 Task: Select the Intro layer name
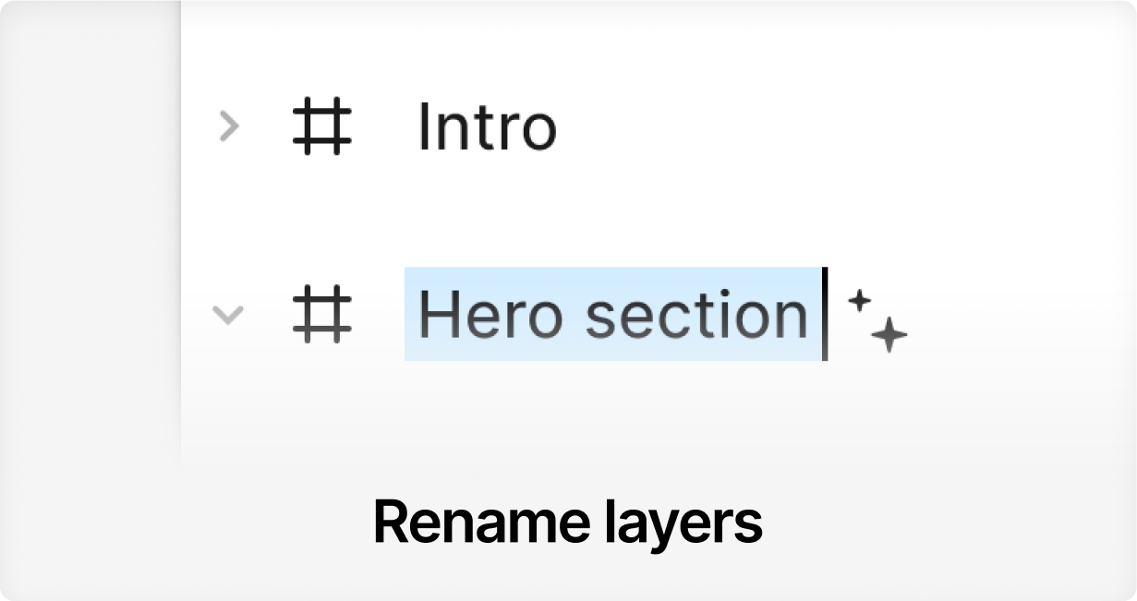(487, 126)
